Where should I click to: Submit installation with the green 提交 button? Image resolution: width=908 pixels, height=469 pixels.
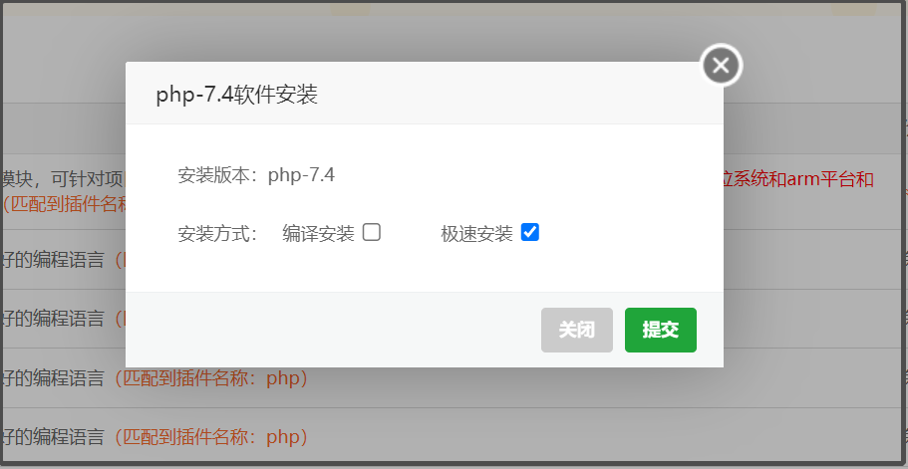[661, 331]
